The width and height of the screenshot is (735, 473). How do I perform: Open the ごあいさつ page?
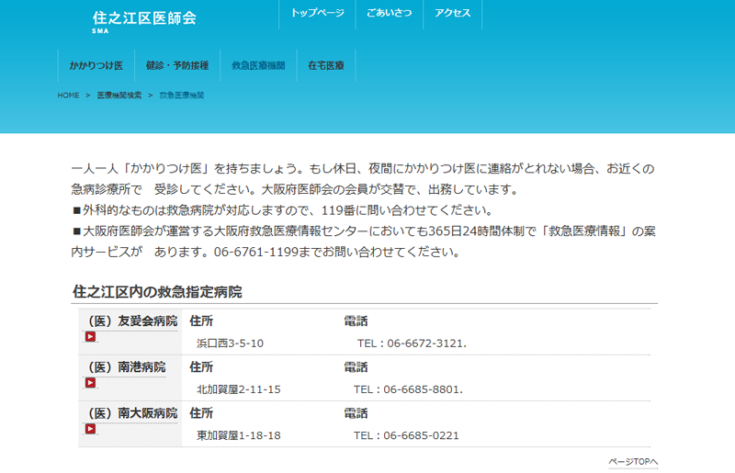pos(389,14)
